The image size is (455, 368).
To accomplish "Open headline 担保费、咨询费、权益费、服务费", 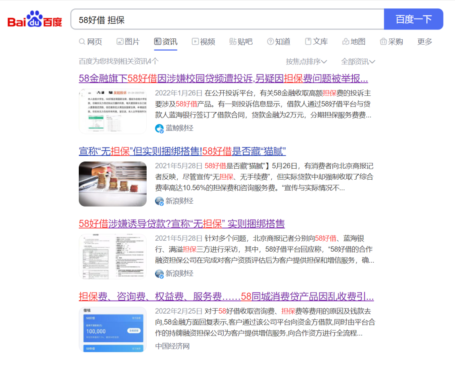I will [226, 296].
